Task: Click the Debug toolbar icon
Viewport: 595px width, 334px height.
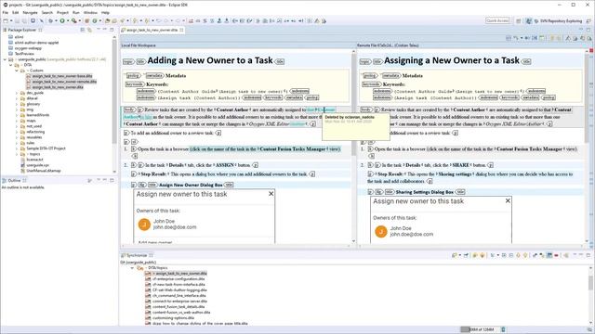Action: click(50, 20)
